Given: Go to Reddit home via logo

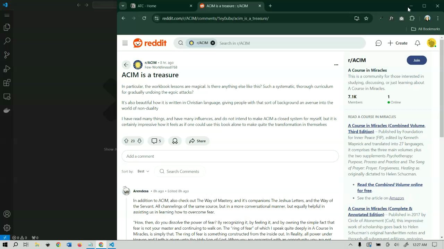Looking at the screenshot, I should [x=150, y=43].
